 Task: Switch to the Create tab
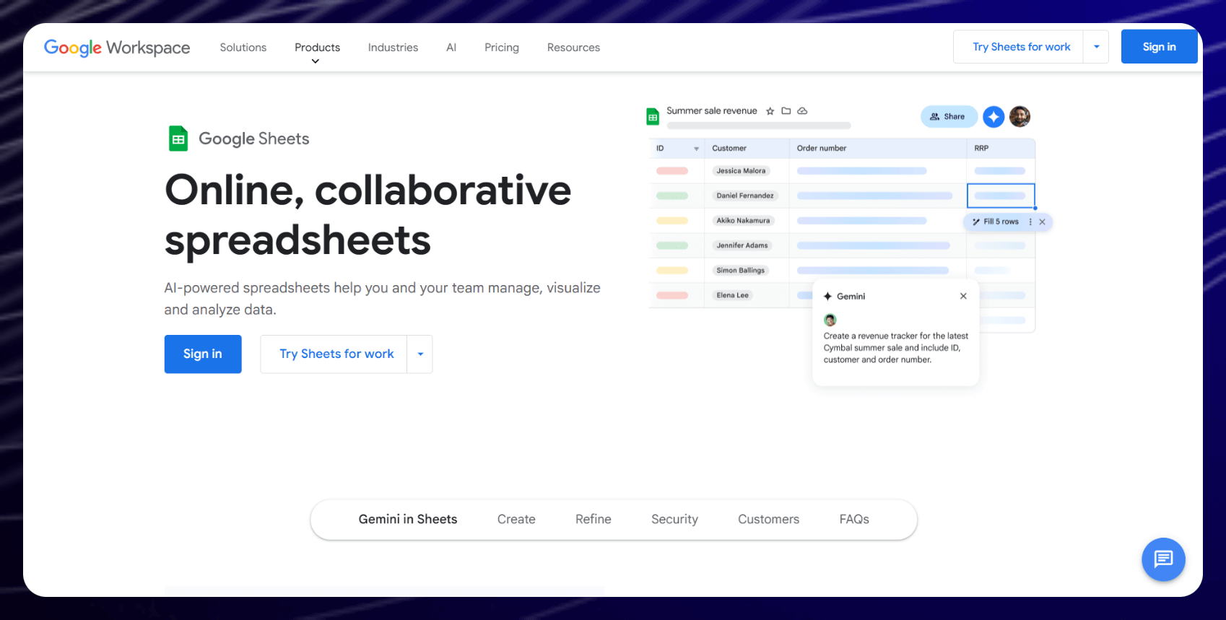coord(516,519)
